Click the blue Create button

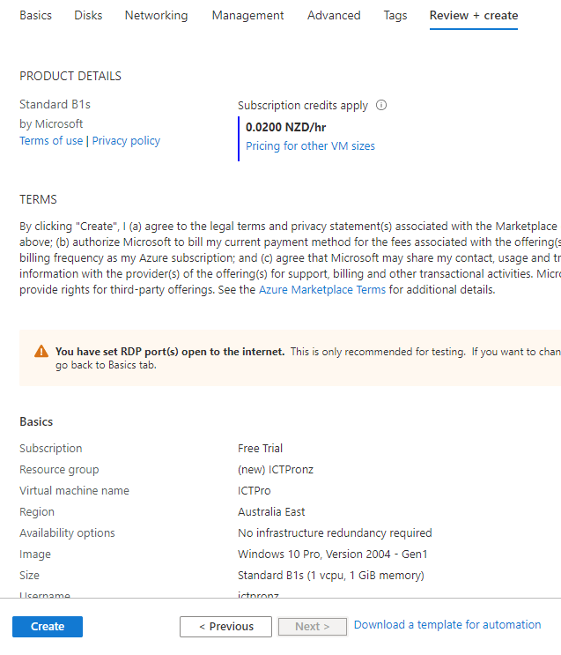point(48,626)
